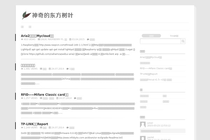The image size is (210, 140).
Task: Click Linsir commenter avatar
Action: point(143,125)
